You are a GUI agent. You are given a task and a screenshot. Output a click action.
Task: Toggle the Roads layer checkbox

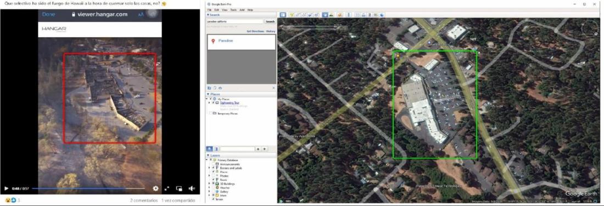coord(214,180)
